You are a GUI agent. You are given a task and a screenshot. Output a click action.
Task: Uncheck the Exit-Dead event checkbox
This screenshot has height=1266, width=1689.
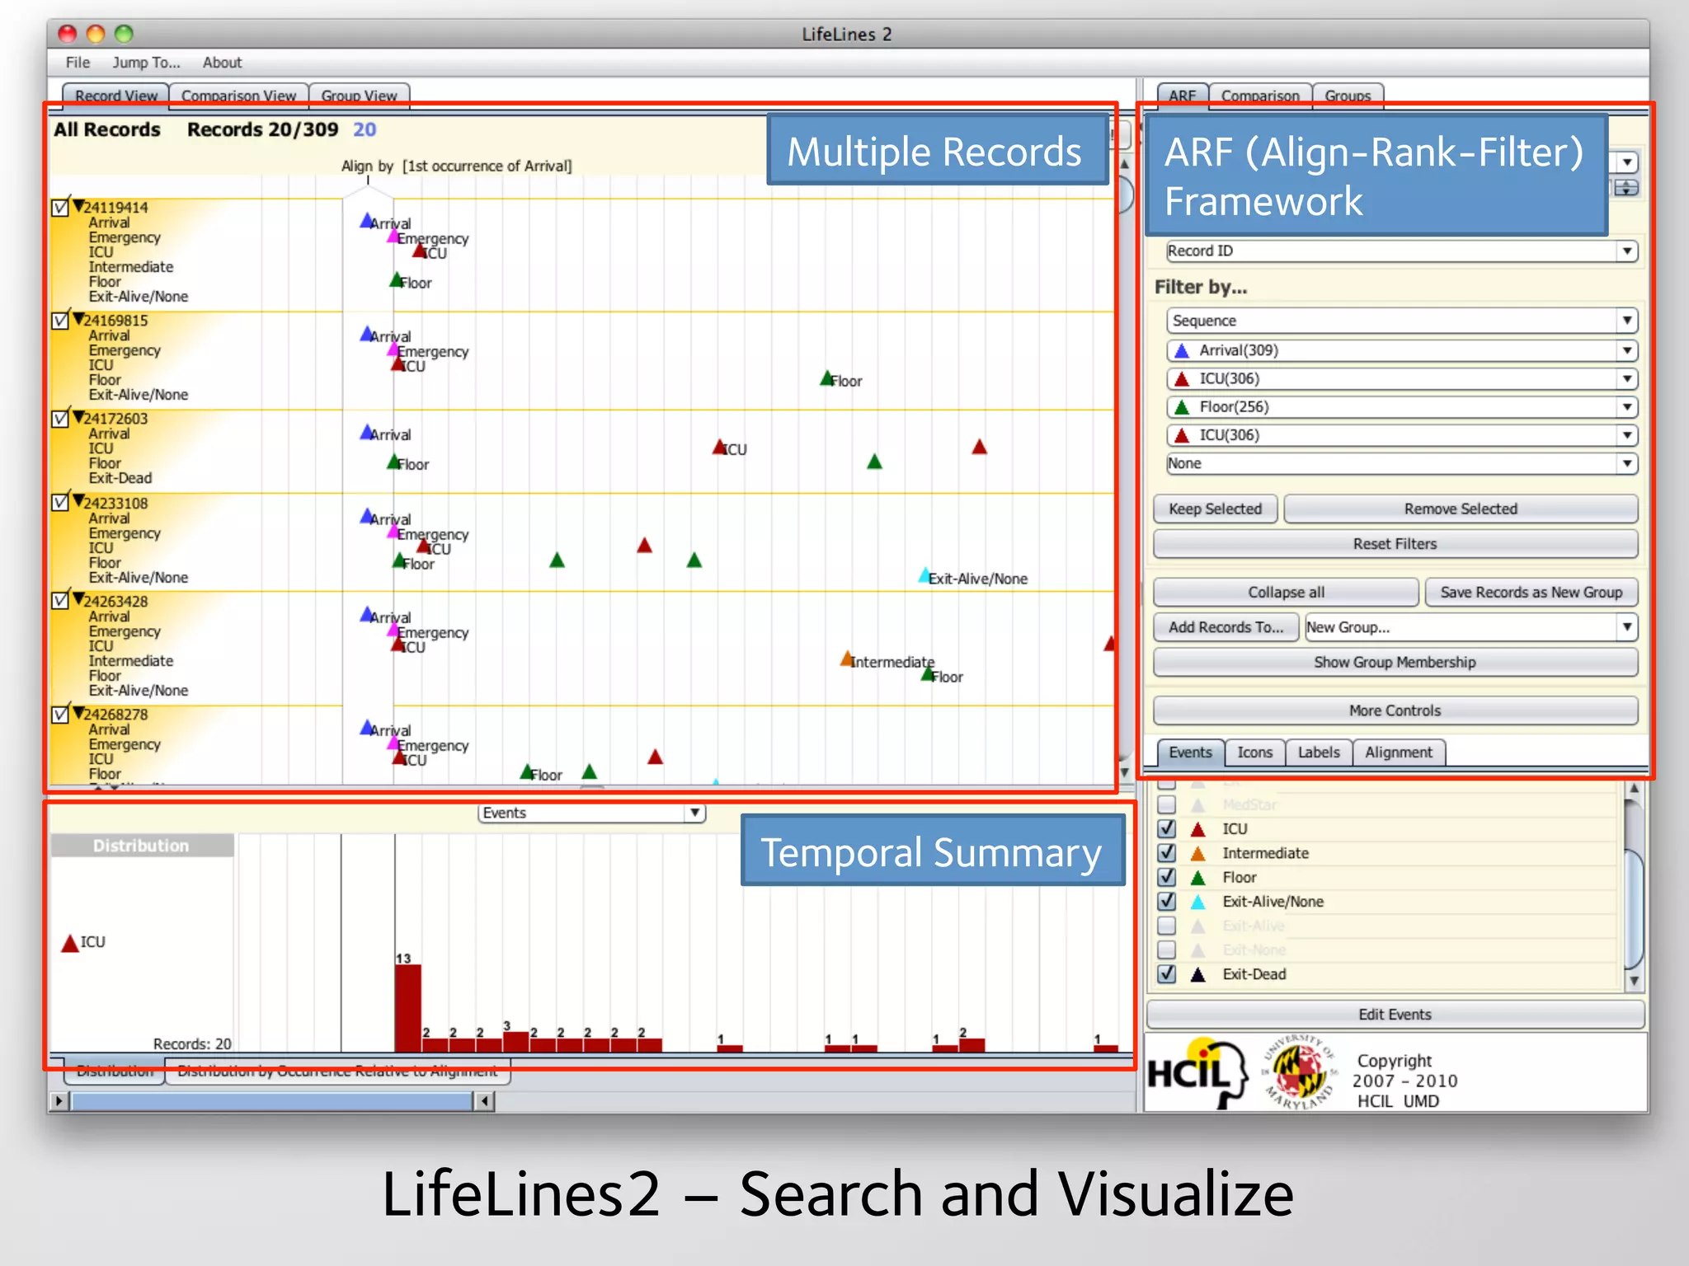[1166, 973]
